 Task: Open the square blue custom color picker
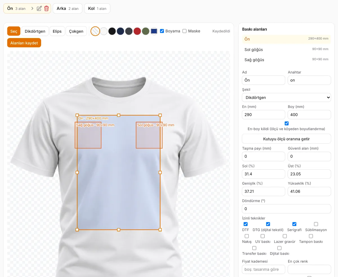click(154, 31)
